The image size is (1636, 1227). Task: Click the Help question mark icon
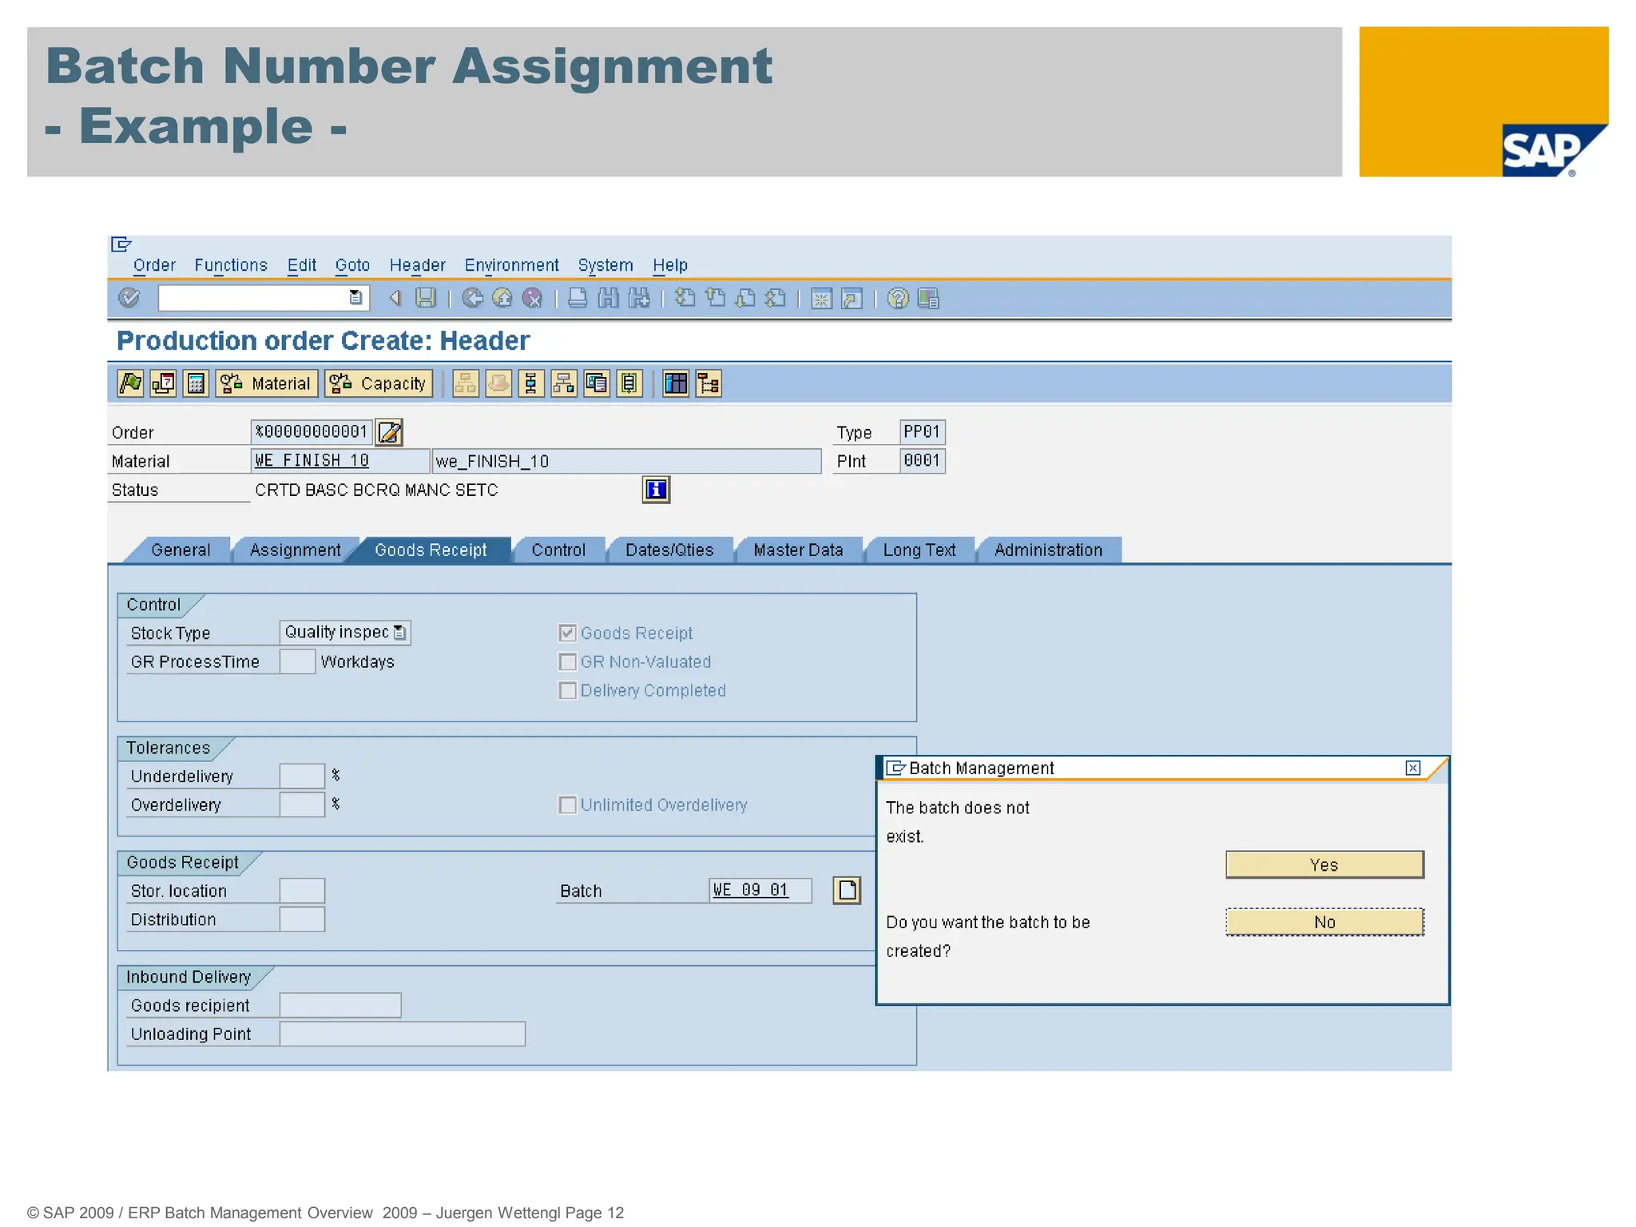point(898,298)
